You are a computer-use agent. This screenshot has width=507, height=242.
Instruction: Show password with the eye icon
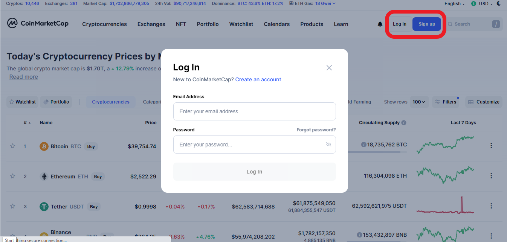coord(328,145)
